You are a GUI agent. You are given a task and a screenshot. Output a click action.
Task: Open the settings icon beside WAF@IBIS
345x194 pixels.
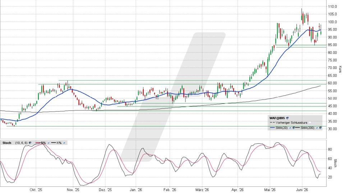[x=287, y=118]
